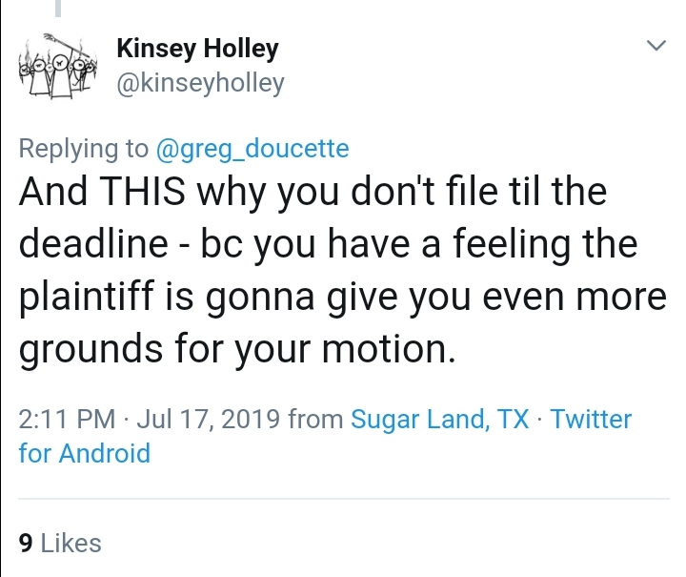Open Kinsey Holley's profile avatar
Screen dimensions: 686x577
57,66
